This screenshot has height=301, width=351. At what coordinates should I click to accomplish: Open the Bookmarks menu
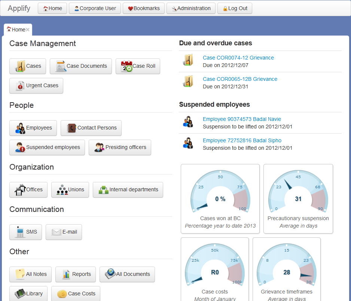point(144,8)
